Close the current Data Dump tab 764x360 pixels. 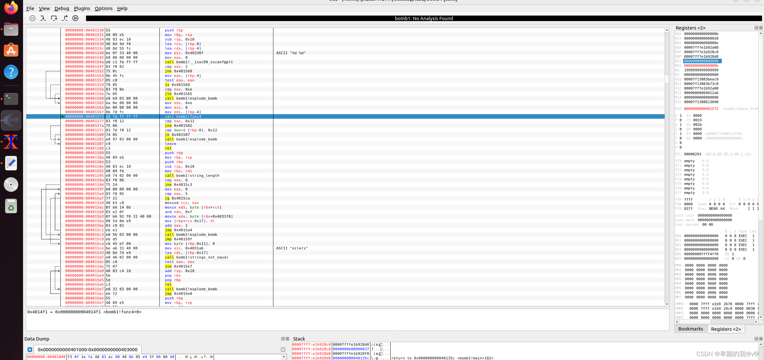point(283,350)
